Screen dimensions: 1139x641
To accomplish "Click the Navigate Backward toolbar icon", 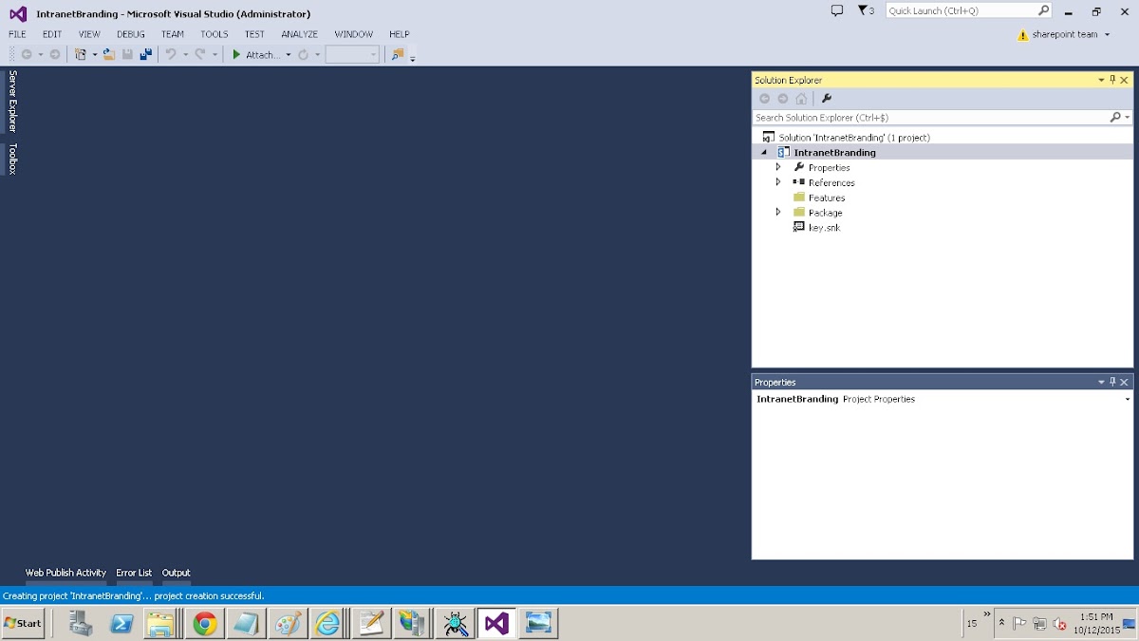I will (x=27, y=55).
